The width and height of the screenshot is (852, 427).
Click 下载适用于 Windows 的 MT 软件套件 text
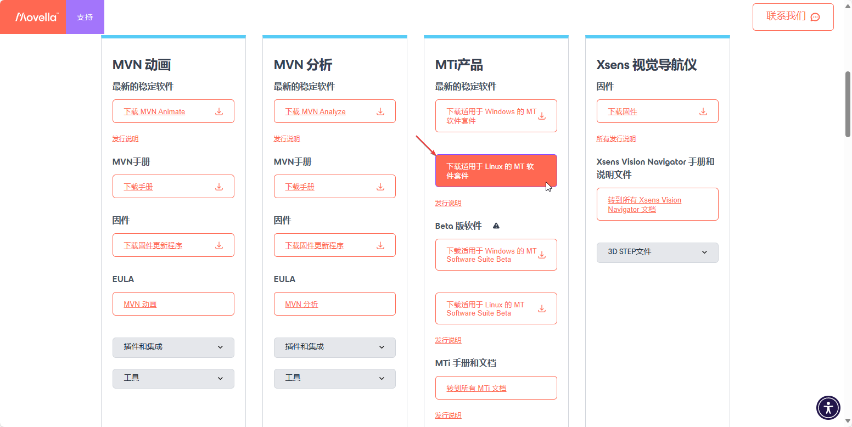click(x=491, y=116)
